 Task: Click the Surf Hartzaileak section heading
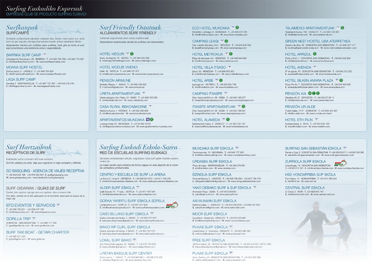[x=29, y=147]
